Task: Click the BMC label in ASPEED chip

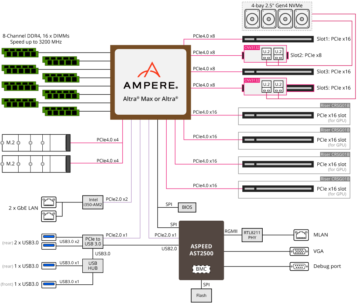Action: (201, 269)
